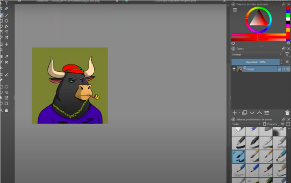Image resolution: width=291 pixels, height=183 pixels.
Task: Toggle lock on the Capas docker
Action: coord(233,49)
